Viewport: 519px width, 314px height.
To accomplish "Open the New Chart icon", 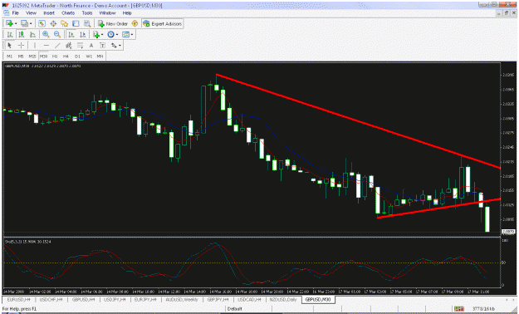I will point(9,23).
